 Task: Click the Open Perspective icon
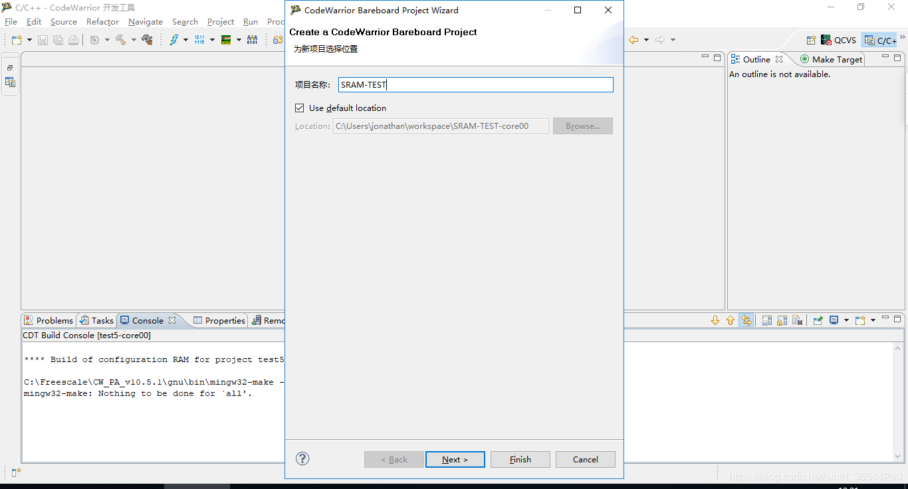(x=810, y=41)
